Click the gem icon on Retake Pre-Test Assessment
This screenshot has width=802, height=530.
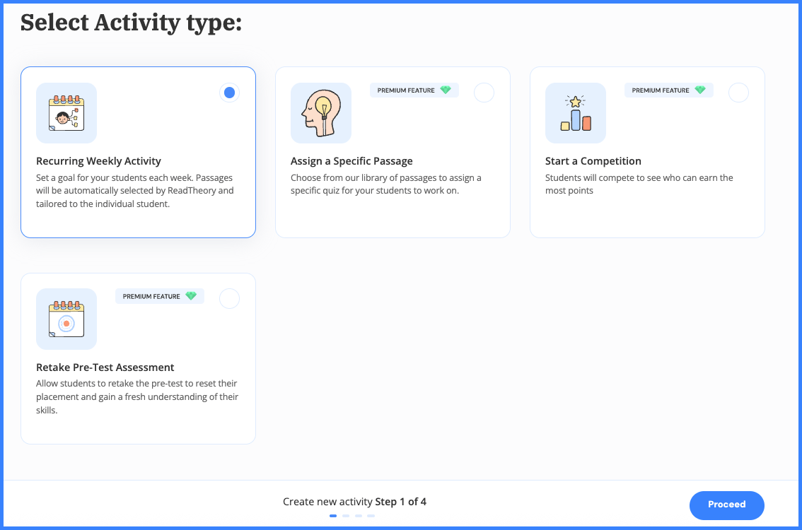[191, 295]
